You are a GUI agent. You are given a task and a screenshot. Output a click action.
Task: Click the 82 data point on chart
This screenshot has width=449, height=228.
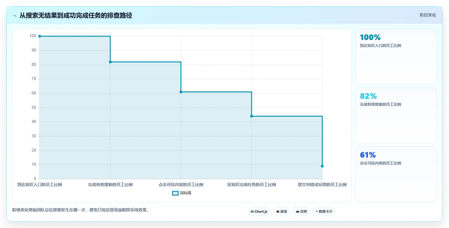tap(110, 62)
